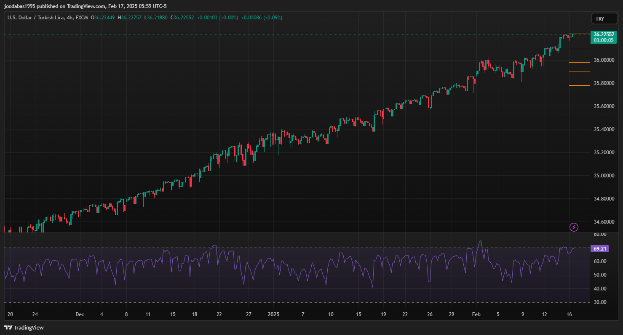Click the 40.00 RSI axis label
The width and height of the screenshot is (623, 335).
[x=600, y=289]
